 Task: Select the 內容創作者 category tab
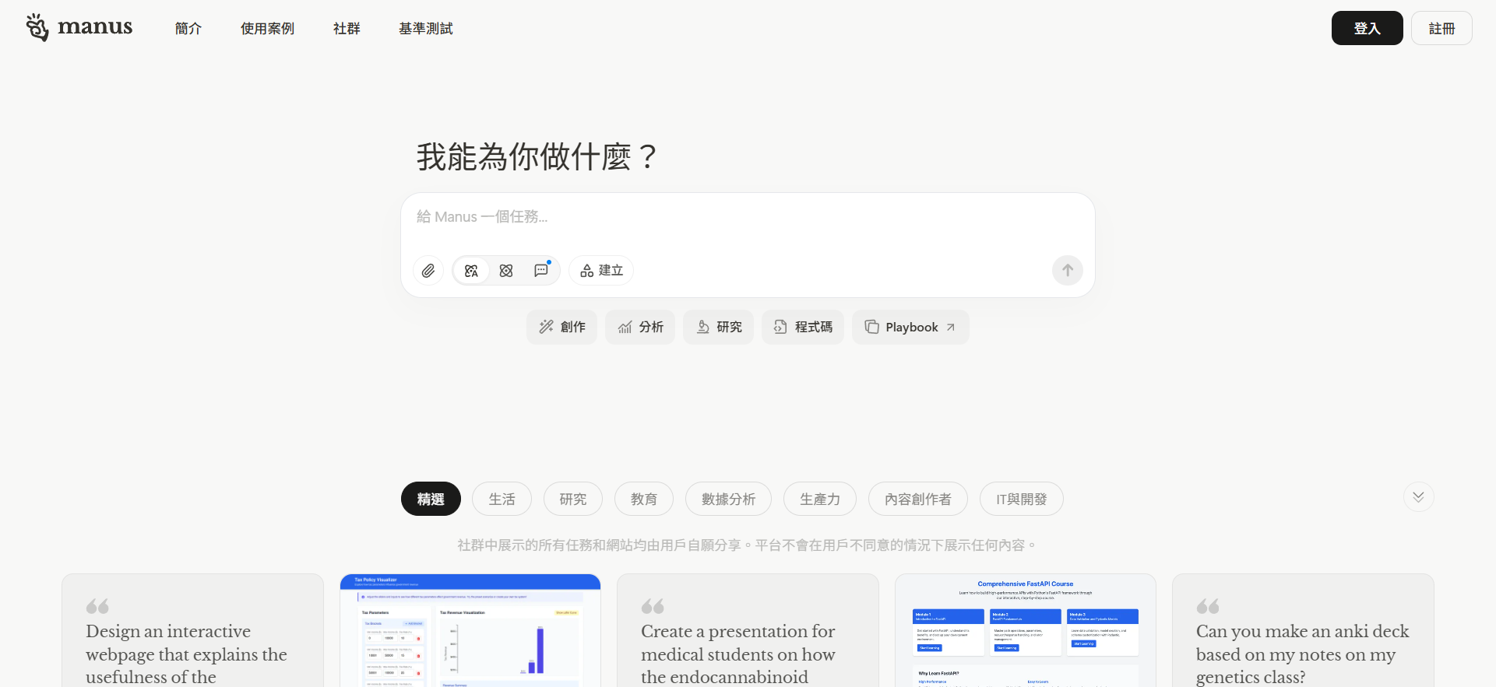(918, 499)
